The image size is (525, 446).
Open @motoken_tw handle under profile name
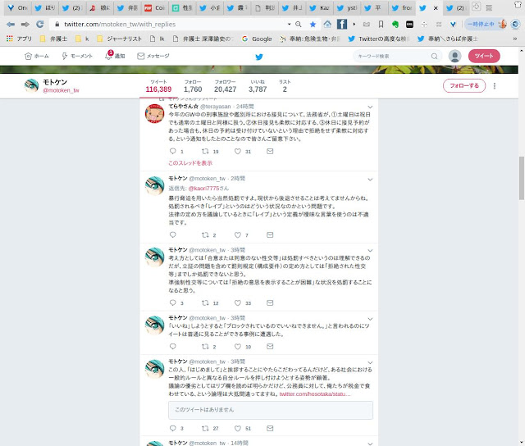pyautogui.click(x=61, y=90)
